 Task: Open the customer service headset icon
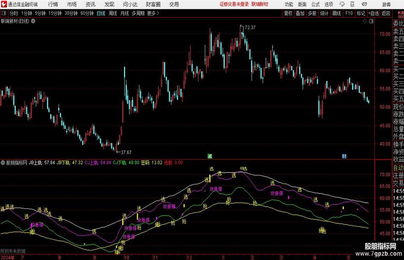coord(342,4)
